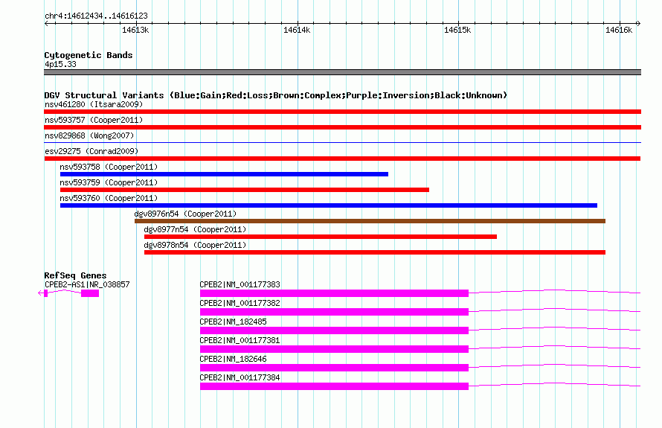This screenshot has width=662, height=428.
Task: Click the CPEB2|NM_001177383 transcript label
Action: click(240, 284)
